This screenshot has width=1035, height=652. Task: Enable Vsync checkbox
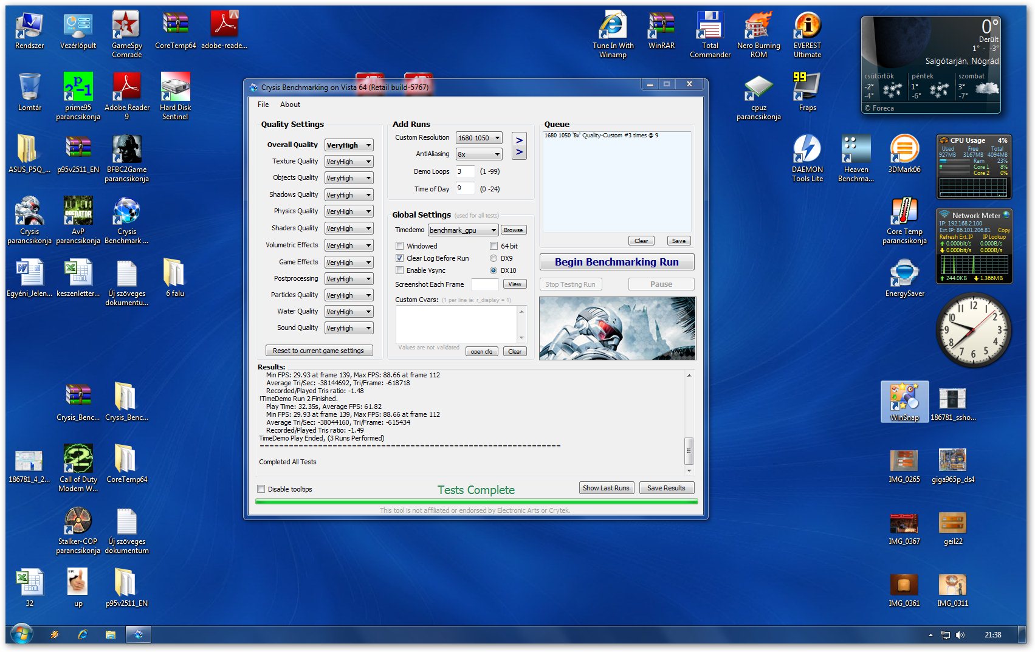point(399,270)
